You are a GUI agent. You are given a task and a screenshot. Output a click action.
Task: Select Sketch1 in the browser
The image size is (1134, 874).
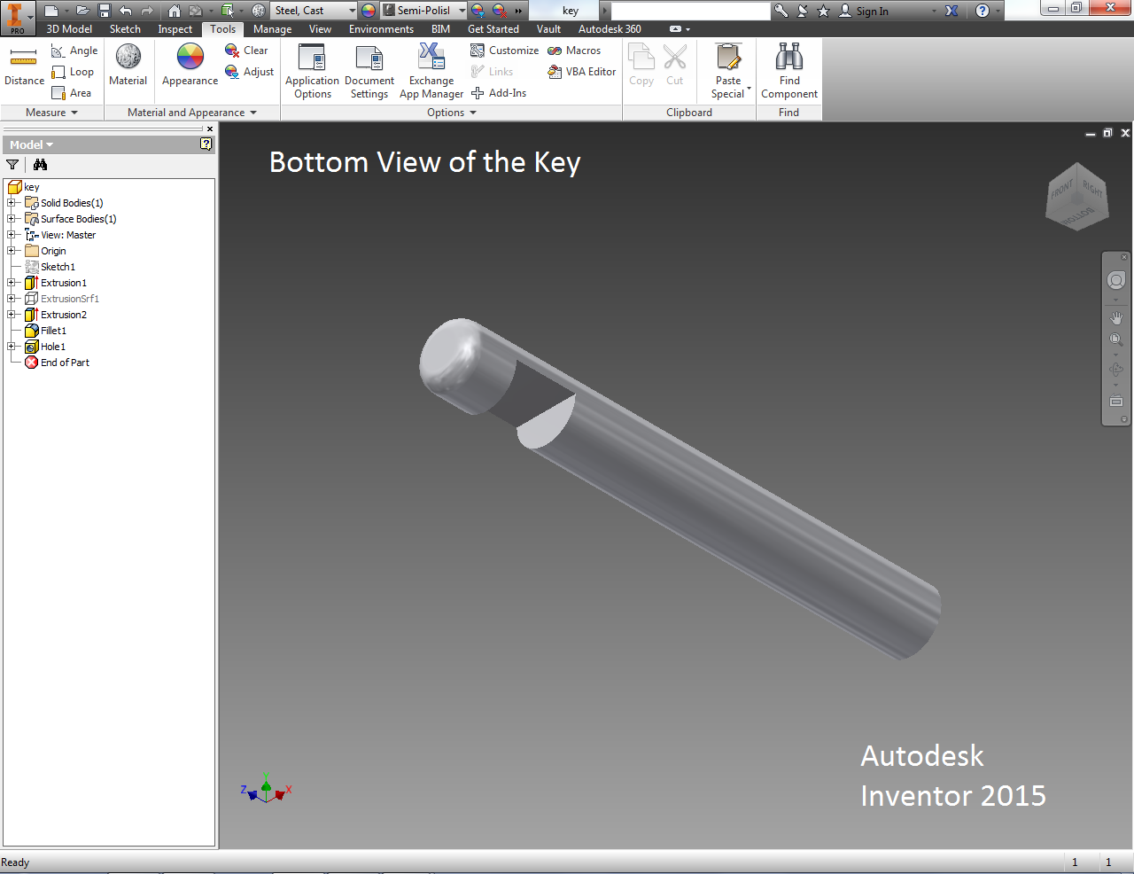point(58,267)
